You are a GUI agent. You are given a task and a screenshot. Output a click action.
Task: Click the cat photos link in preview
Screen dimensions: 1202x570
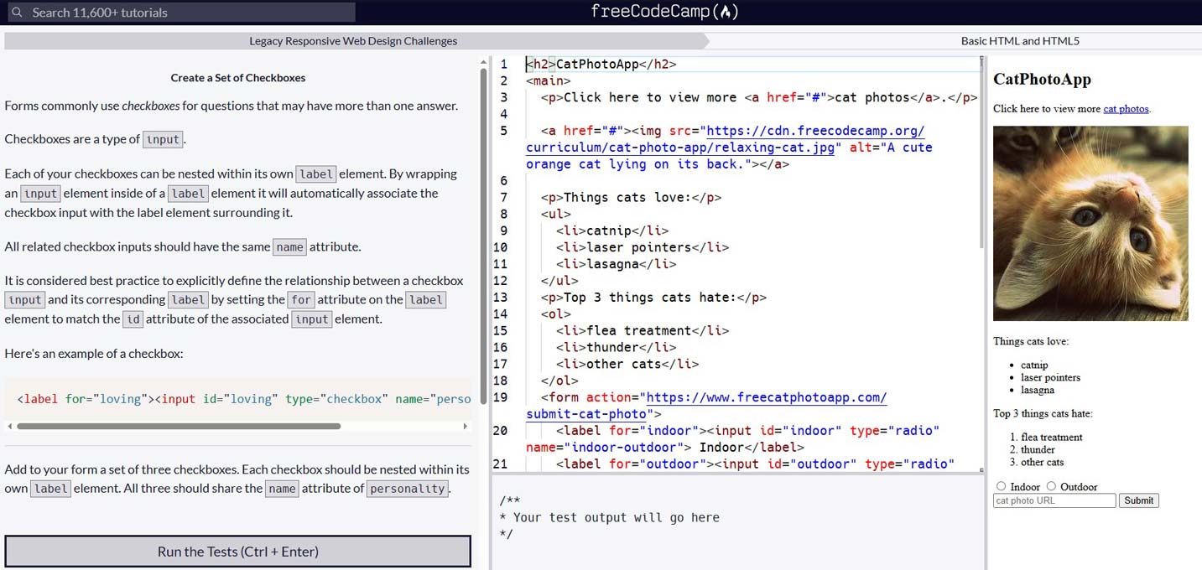(1126, 109)
